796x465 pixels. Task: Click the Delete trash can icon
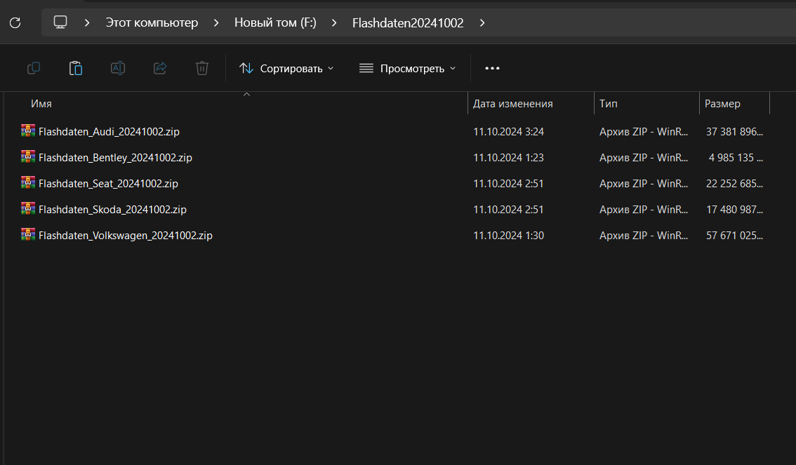tap(202, 68)
